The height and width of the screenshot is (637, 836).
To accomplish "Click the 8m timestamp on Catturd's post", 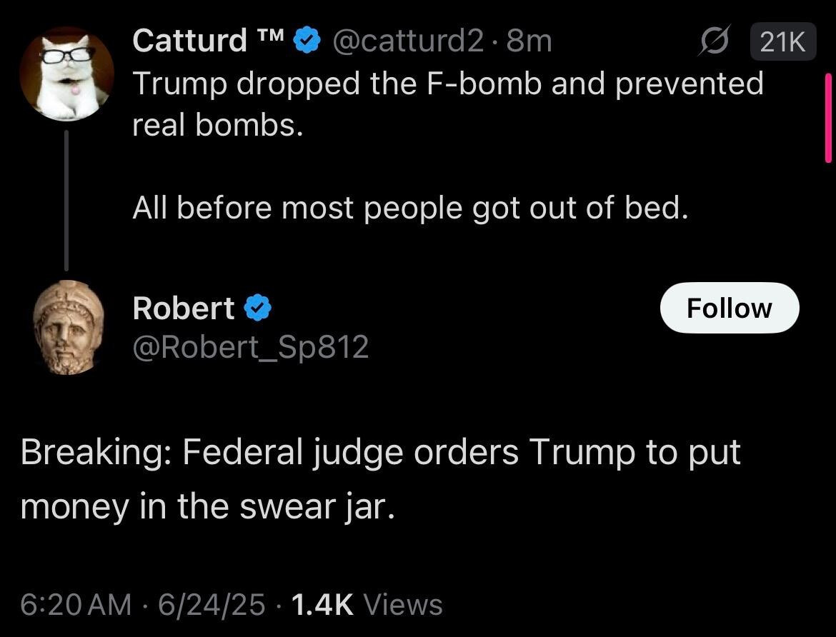I will 529,41.
